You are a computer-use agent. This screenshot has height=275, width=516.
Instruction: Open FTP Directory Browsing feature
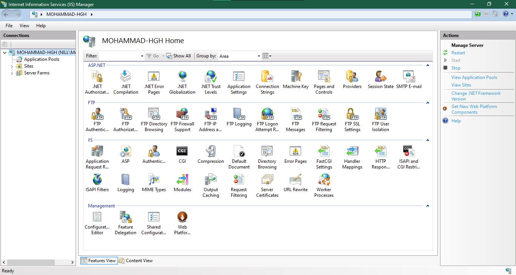point(154,120)
